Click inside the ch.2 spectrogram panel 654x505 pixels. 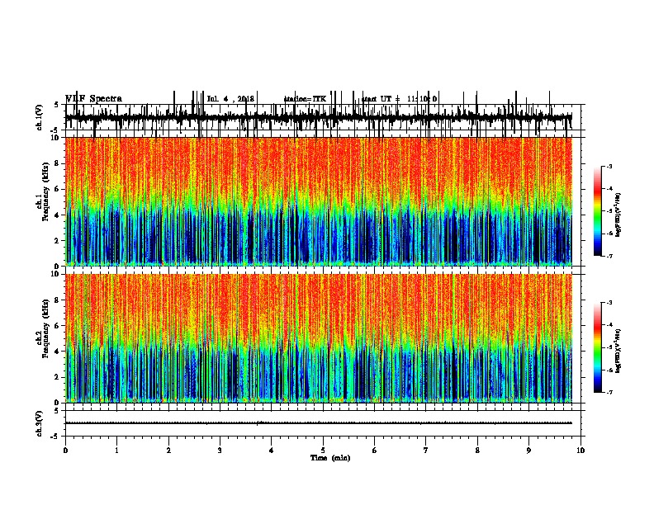click(x=319, y=338)
